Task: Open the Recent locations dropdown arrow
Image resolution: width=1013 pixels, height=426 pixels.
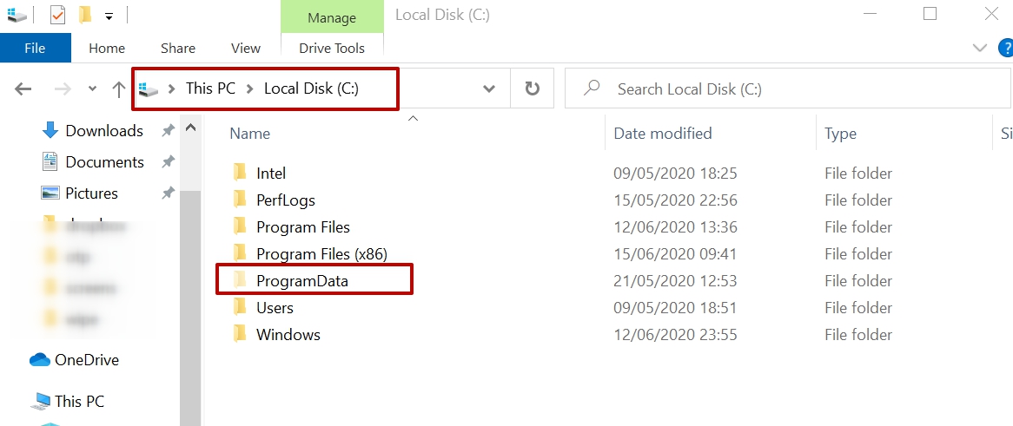Action: coord(93,88)
